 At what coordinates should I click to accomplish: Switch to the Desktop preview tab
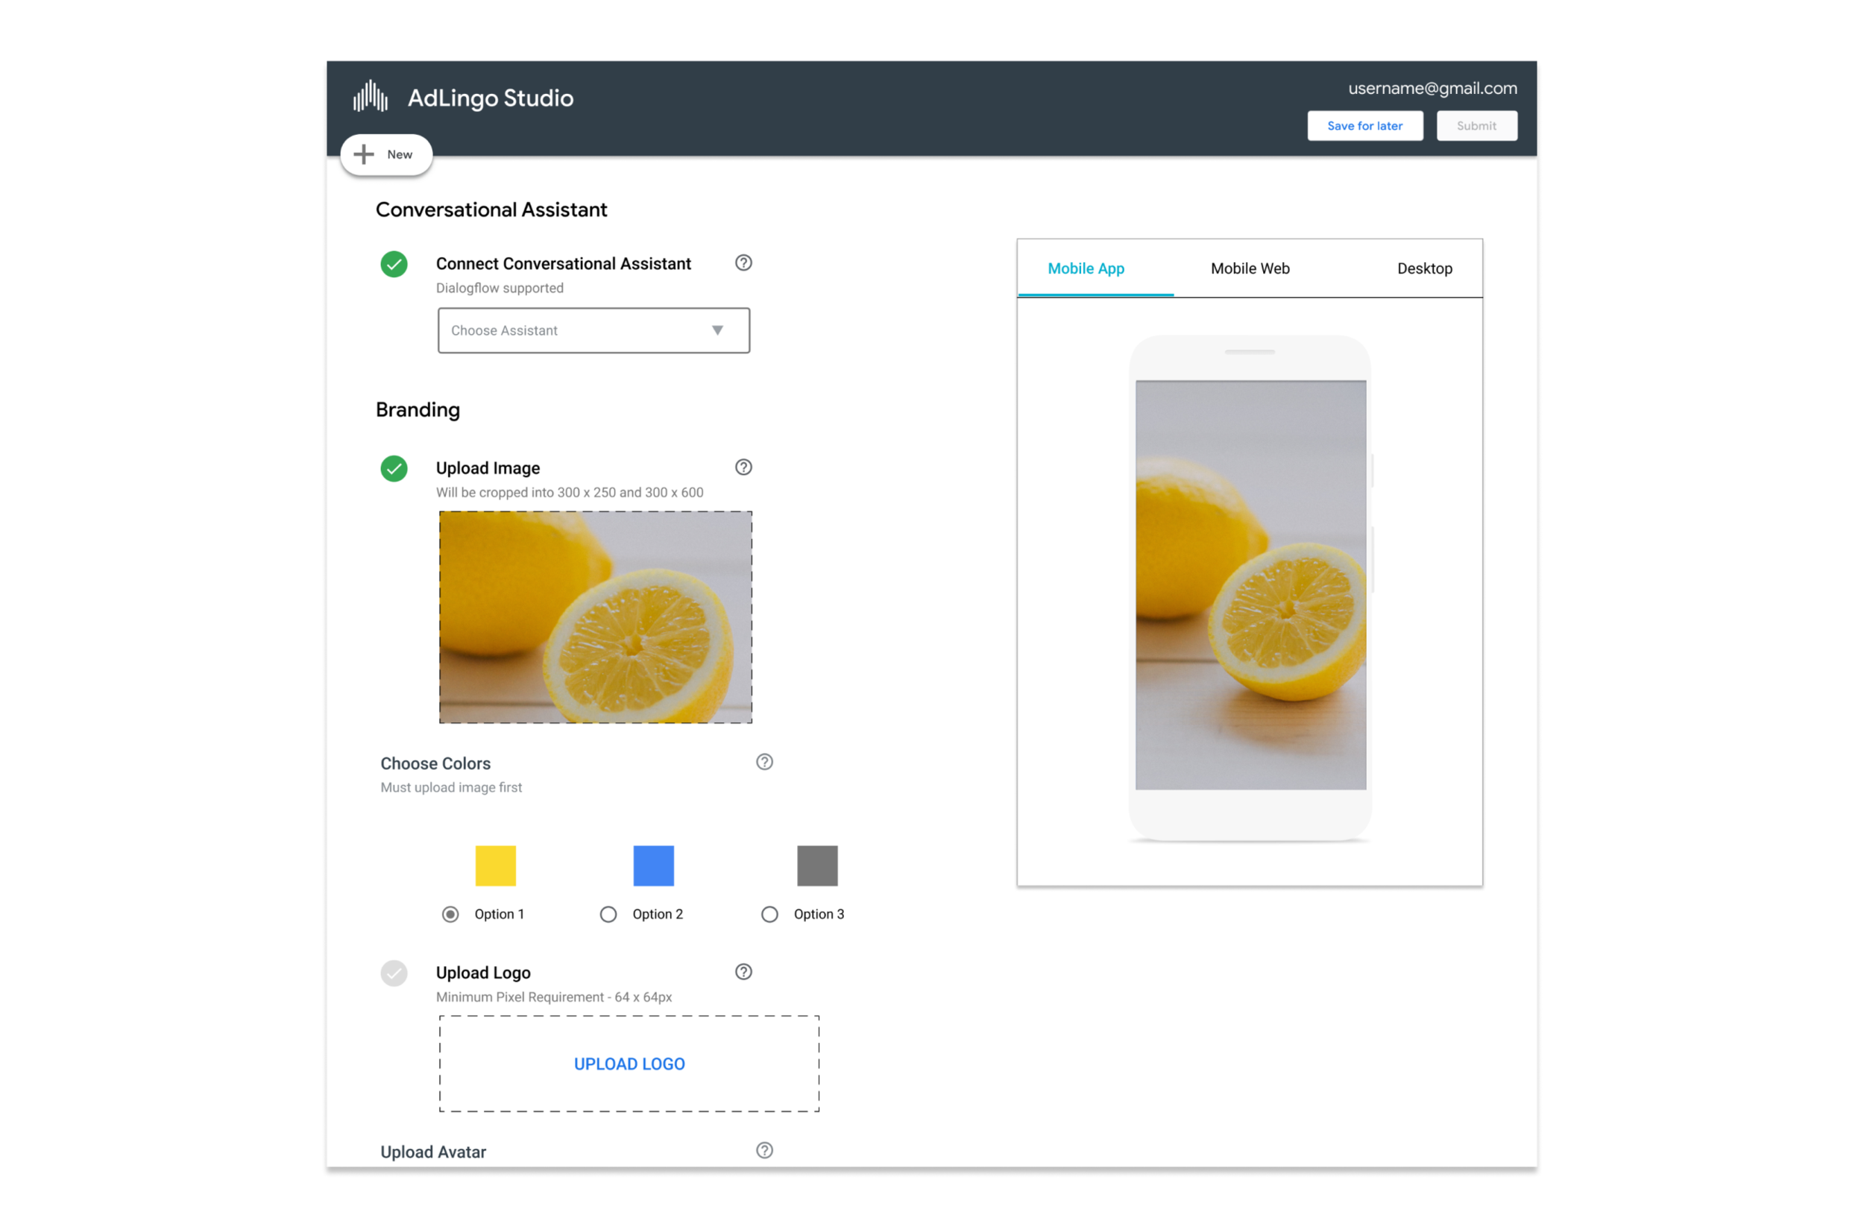[x=1424, y=268]
